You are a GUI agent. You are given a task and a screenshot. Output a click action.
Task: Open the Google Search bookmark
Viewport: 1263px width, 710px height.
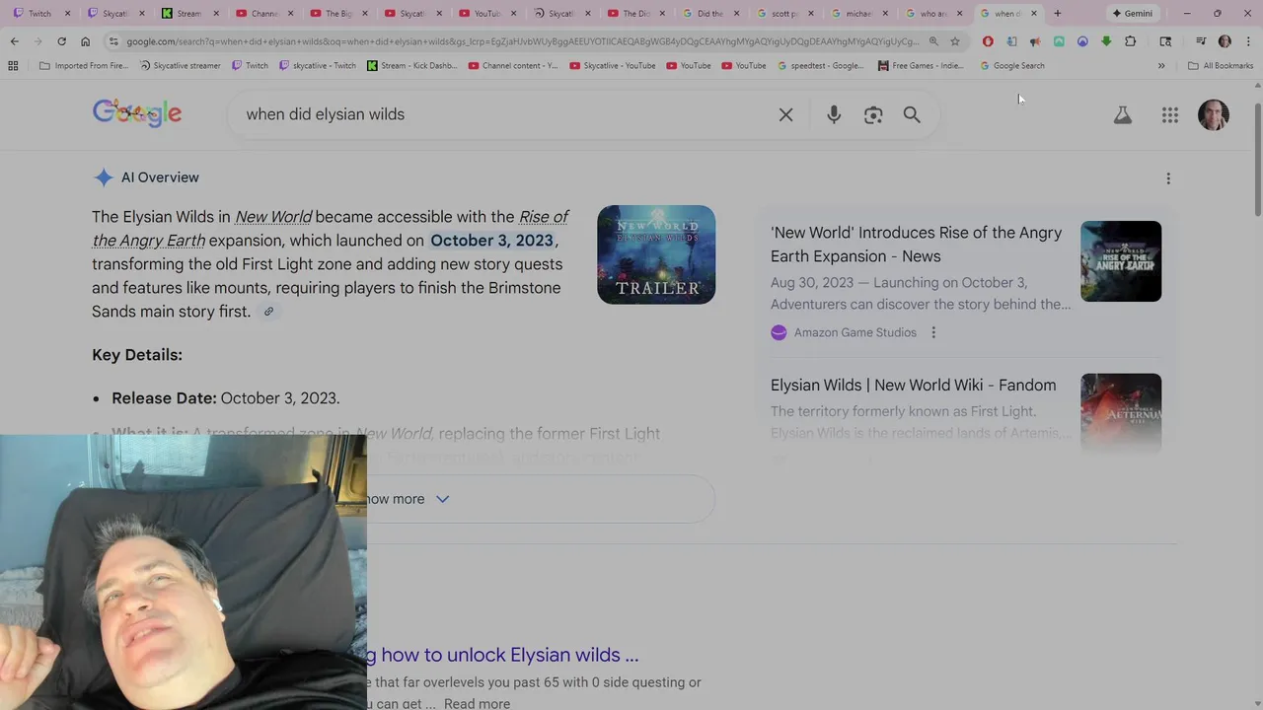(1012, 66)
